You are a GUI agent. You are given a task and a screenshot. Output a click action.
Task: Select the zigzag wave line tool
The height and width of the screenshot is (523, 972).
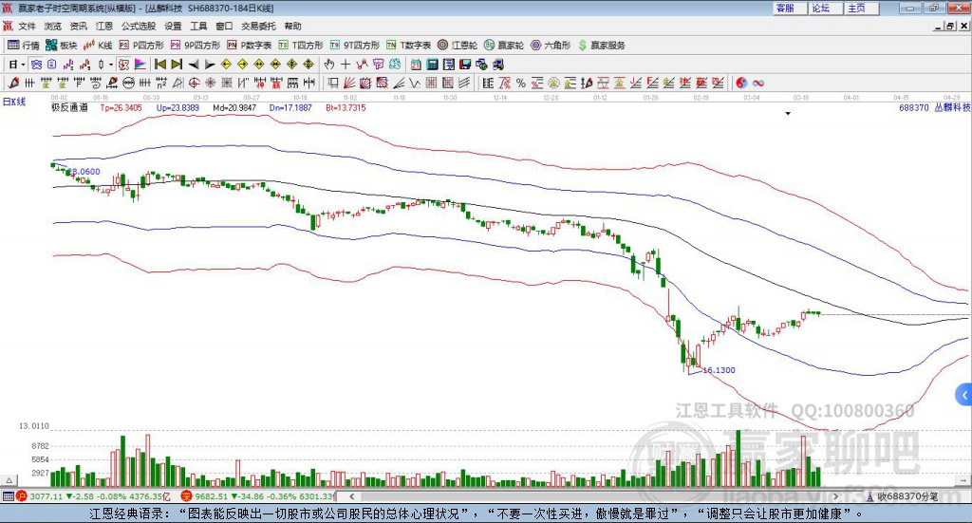pyautogui.click(x=414, y=83)
